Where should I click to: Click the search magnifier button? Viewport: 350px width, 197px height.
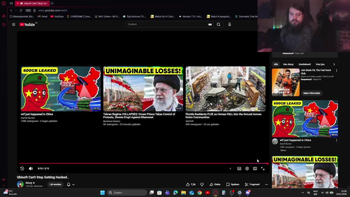coord(218,24)
